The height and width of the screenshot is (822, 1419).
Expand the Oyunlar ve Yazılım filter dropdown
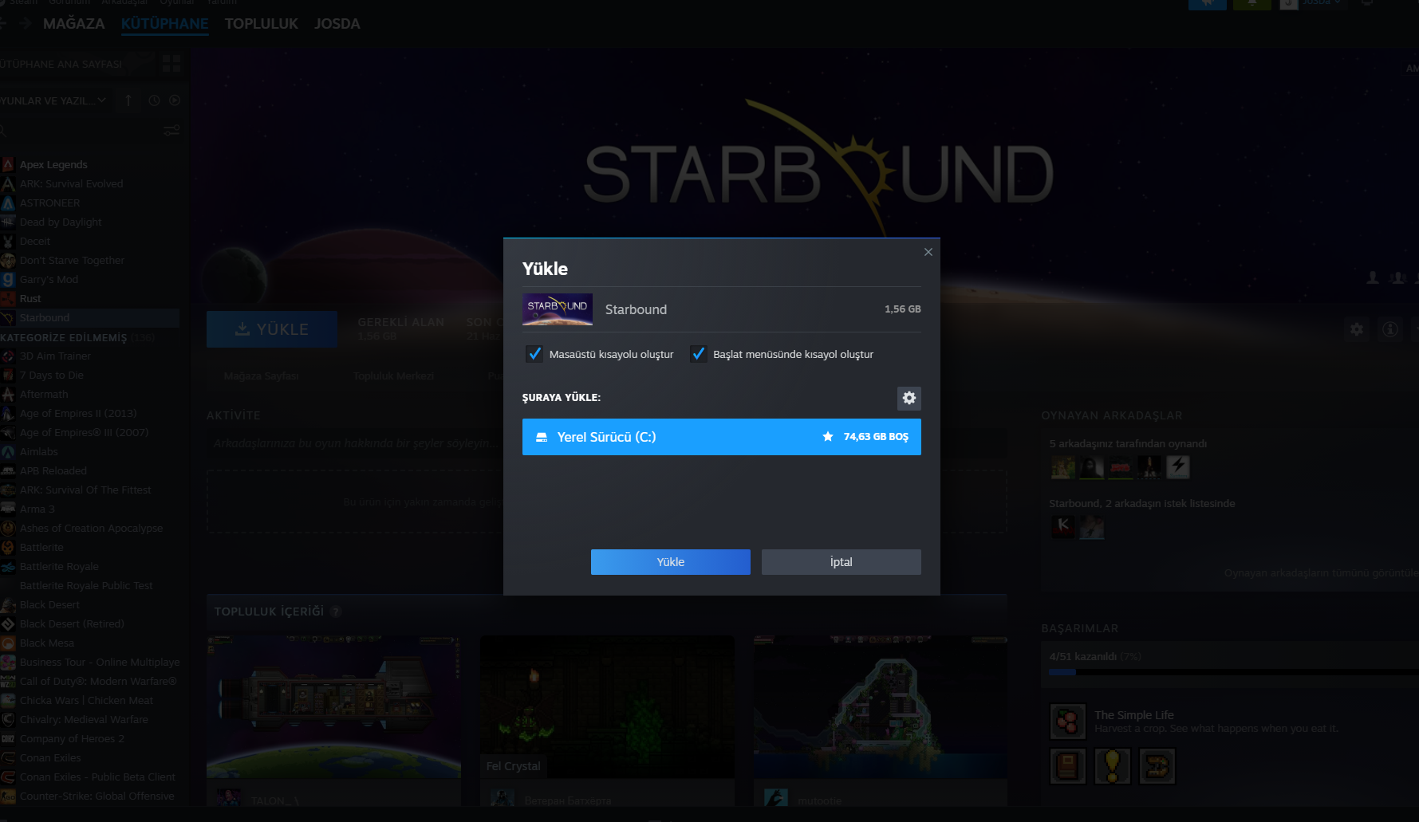pyautogui.click(x=53, y=100)
